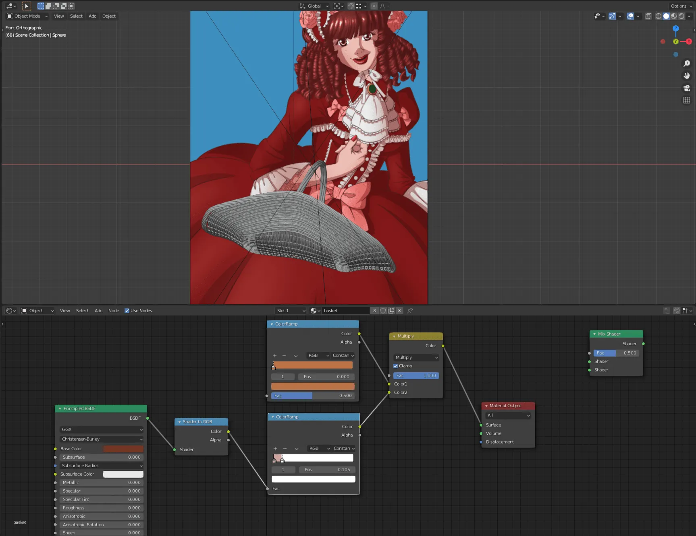The height and width of the screenshot is (536, 696).
Task: Toggle the camera view icon
Action: click(687, 88)
